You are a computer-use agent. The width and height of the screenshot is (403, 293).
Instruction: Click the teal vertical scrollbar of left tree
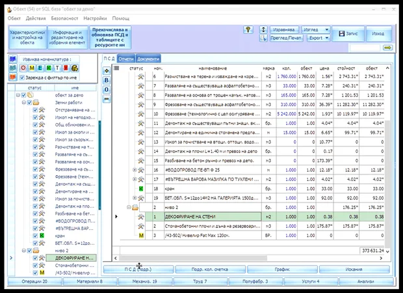tap(99, 165)
